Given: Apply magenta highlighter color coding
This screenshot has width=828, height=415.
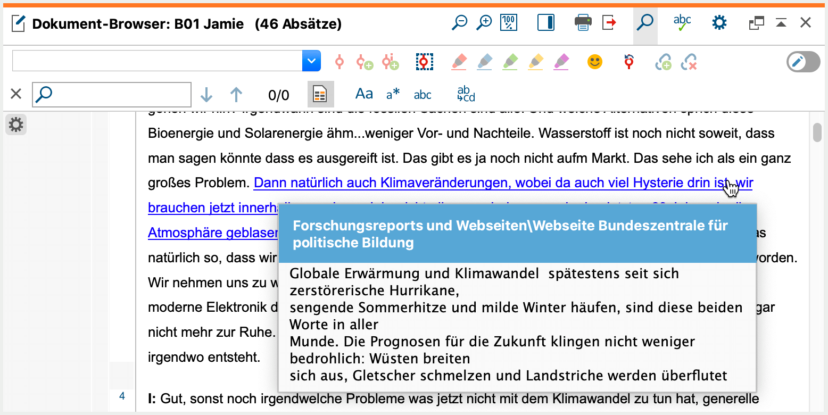Looking at the screenshot, I should [x=561, y=62].
